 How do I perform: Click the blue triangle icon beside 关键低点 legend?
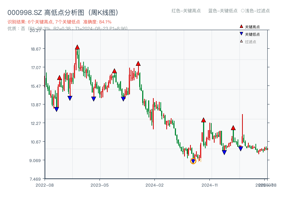(x=241, y=34)
